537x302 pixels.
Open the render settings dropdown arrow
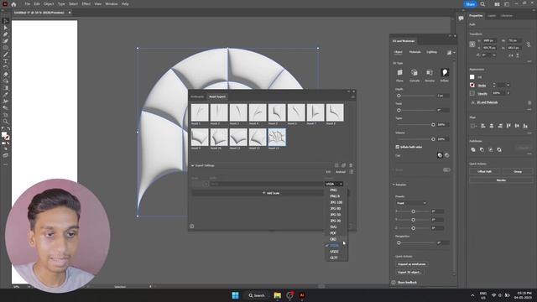[x=454, y=52]
